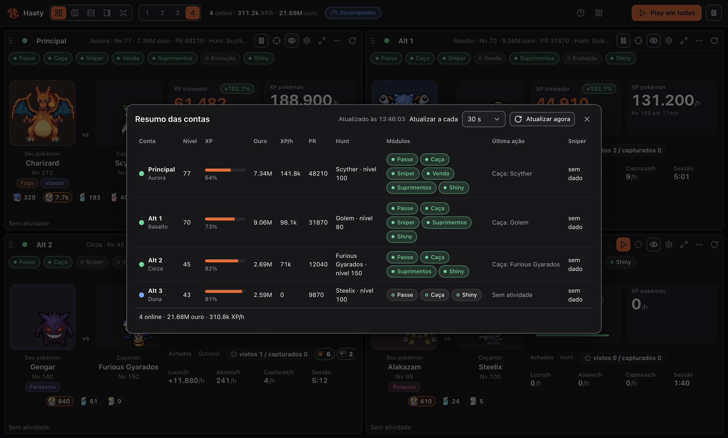
Task: Toggle Suprimentos module in Principal panel
Action: [172, 58]
